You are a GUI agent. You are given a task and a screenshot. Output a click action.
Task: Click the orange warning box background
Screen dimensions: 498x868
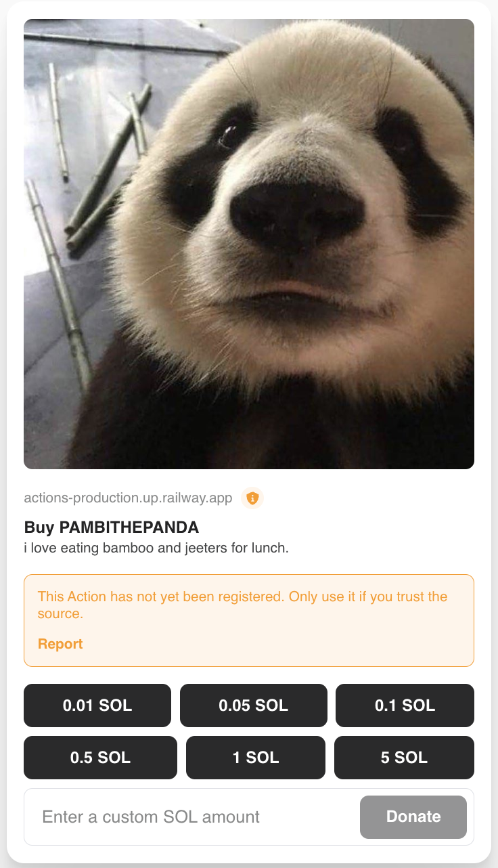click(249, 620)
